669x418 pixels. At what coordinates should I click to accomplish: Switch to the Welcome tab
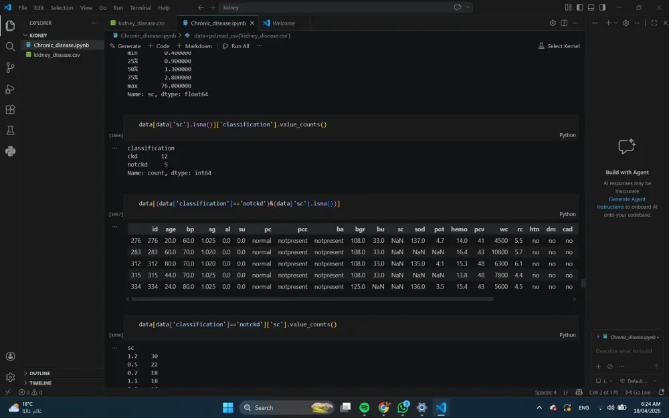282,22
